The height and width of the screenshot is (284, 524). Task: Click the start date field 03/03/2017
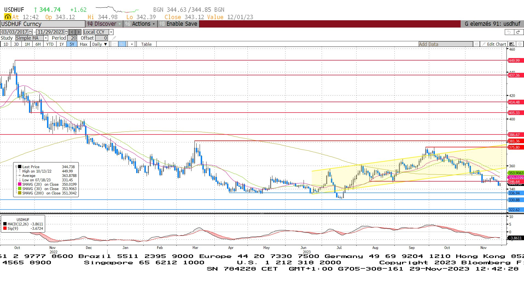pos(14,32)
